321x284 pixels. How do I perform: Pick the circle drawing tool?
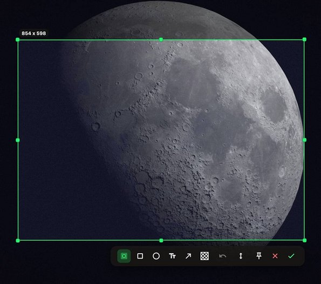(156, 256)
